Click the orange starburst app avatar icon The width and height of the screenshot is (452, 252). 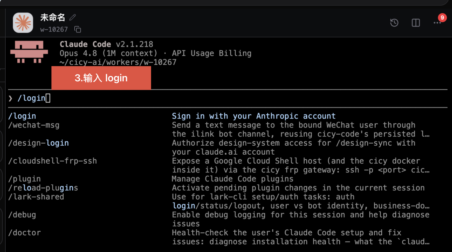(23, 23)
